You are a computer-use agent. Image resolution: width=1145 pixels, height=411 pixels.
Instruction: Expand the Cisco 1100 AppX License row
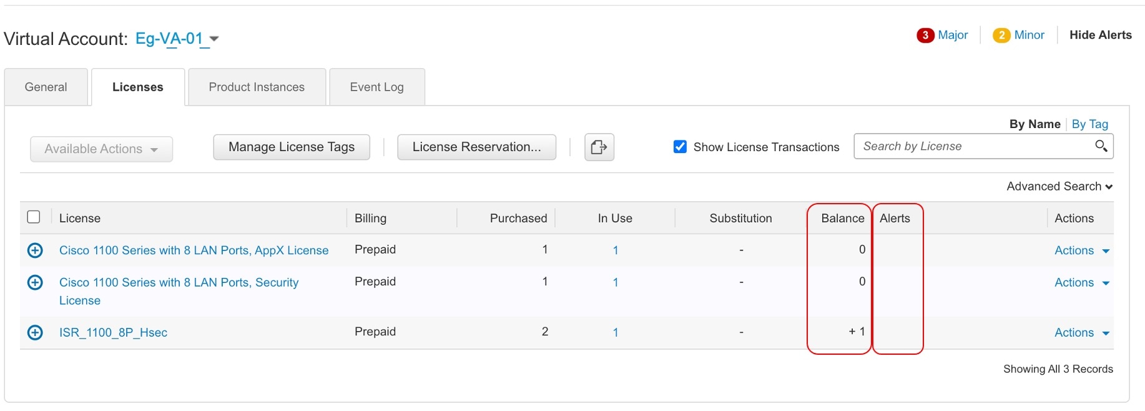point(36,250)
